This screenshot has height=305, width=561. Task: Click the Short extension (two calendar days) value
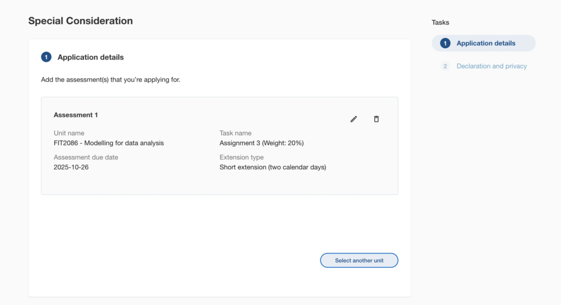272,167
